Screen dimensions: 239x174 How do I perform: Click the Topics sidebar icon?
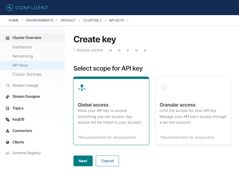click(8, 108)
